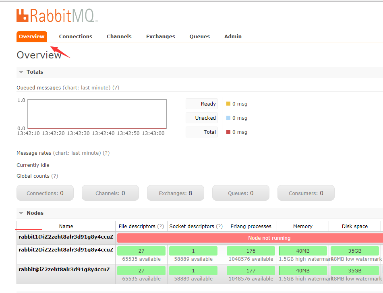The width and height of the screenshot is (383, 293).
Task: Click the Name column header
Action: click(66, 226)
